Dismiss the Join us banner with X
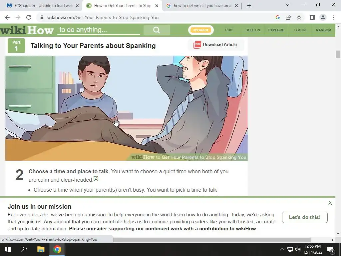341x256 pixels. 330,203
